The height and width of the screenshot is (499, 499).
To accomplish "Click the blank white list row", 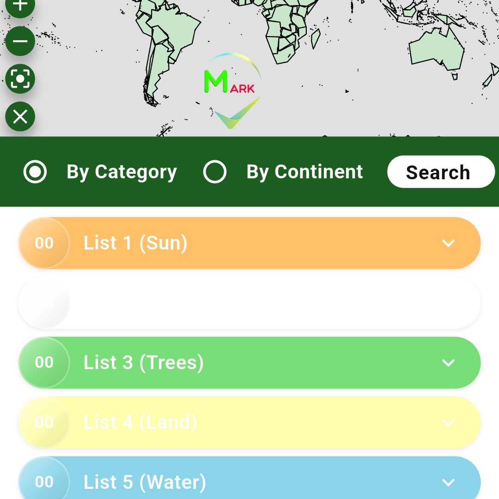I will pyautogui.click(x=249, y=303).
